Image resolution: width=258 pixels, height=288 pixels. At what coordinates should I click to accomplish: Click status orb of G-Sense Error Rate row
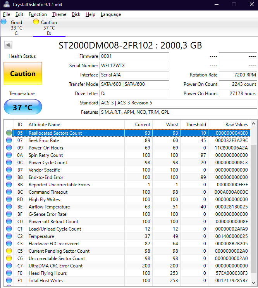(9, 214)
